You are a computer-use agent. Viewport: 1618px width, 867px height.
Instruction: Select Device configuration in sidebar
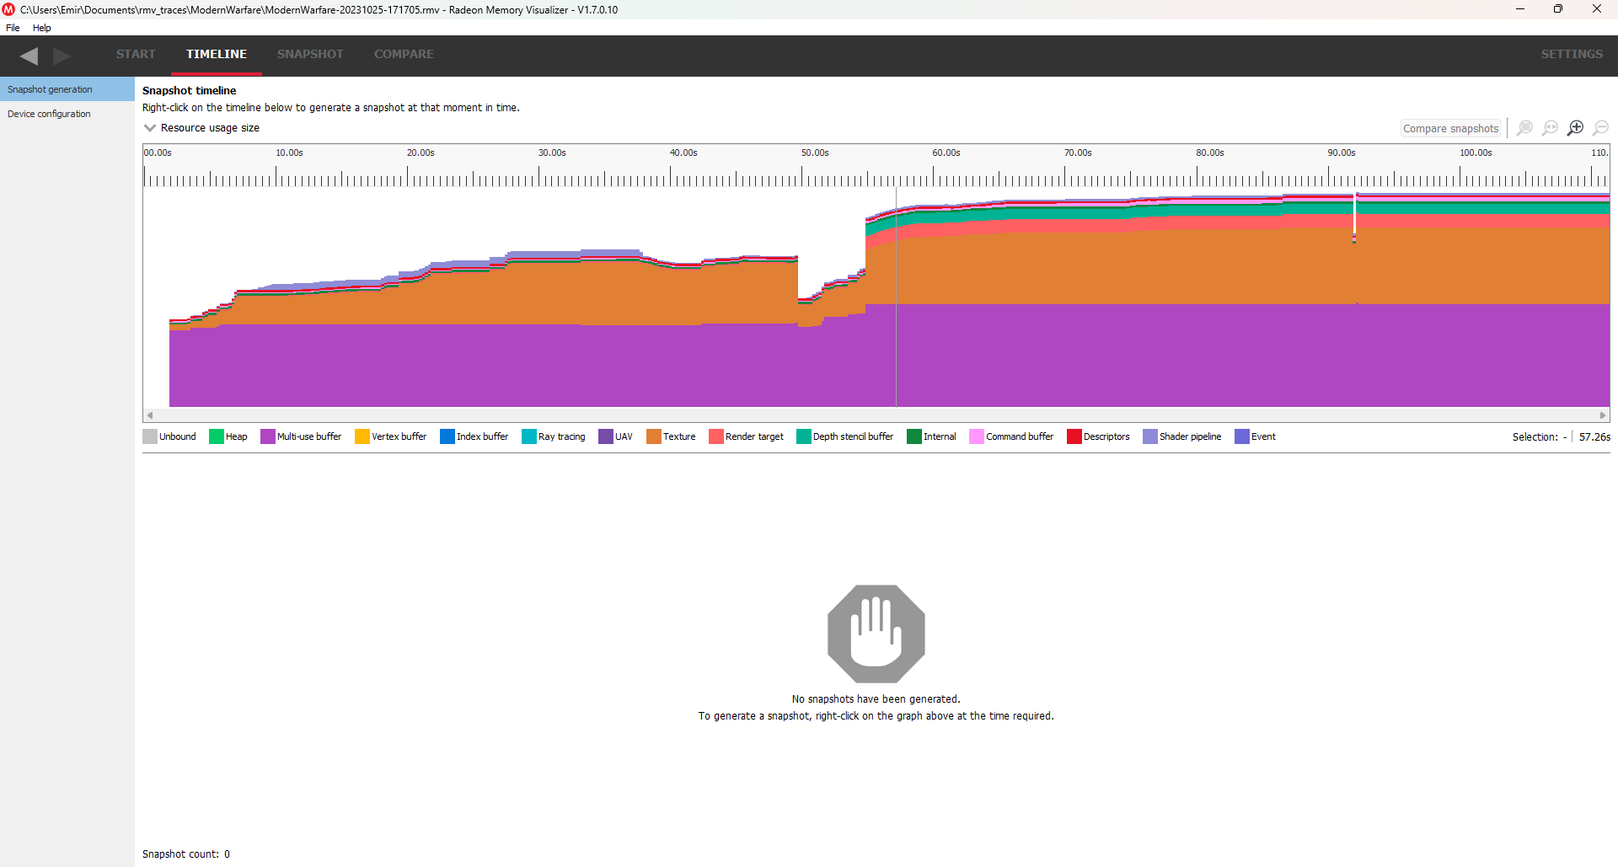pyautogui.click(x=49, y=114)
